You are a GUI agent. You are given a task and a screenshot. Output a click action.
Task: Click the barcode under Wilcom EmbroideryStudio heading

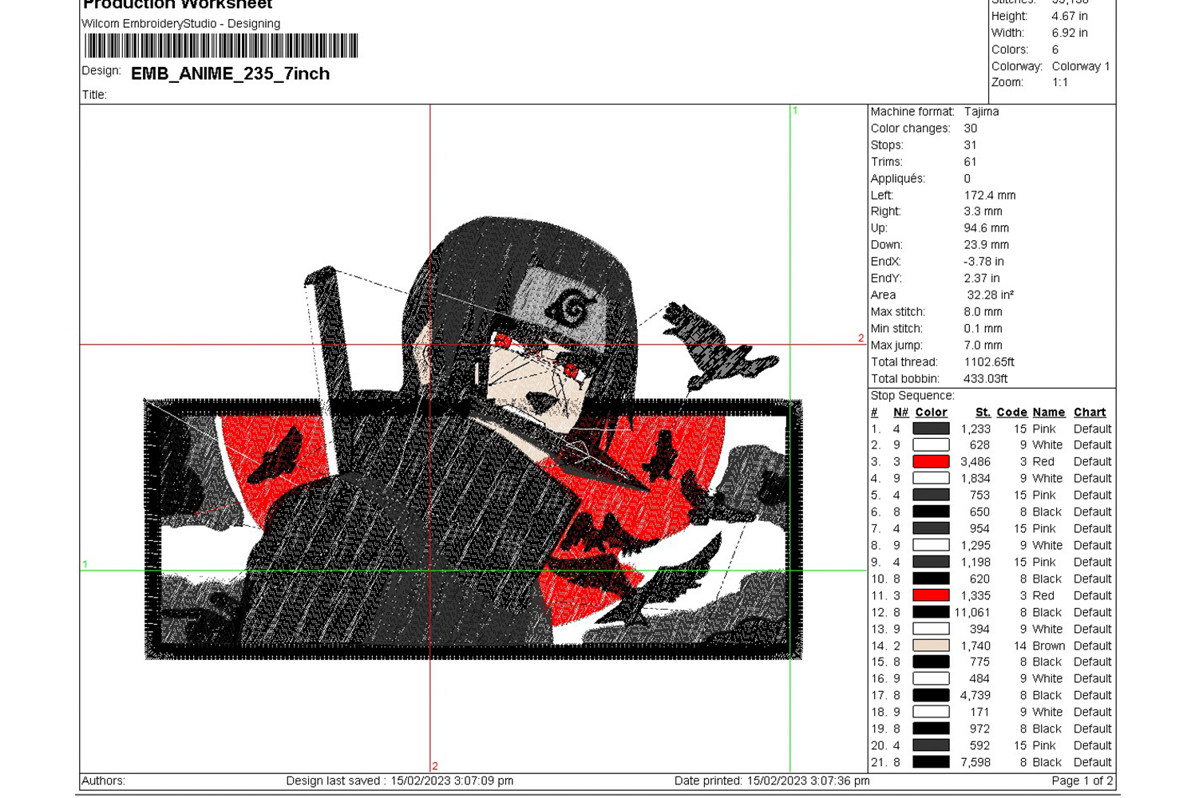[221, 46]
